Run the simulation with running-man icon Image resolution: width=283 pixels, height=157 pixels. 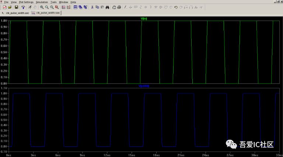pyautogui.click(x=29, y=7)
